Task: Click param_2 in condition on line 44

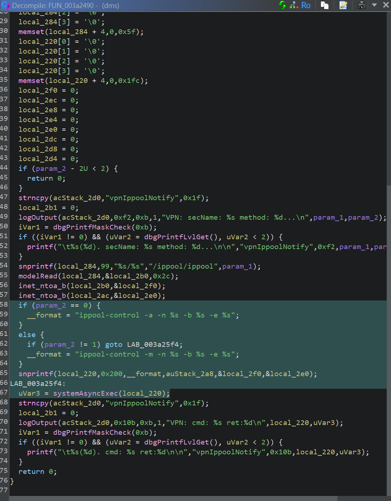Action: 51,169
